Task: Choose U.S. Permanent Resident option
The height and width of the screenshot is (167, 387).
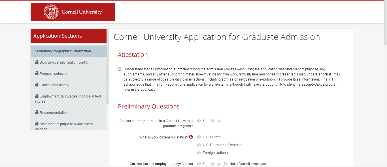Action: coord(199,145)
